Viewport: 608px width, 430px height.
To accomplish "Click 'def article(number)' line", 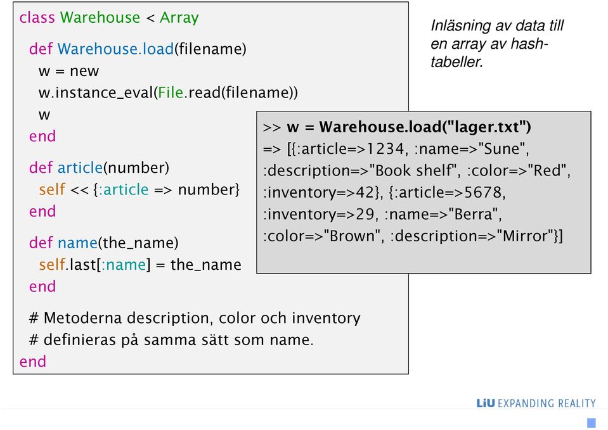I will [100, 168].
